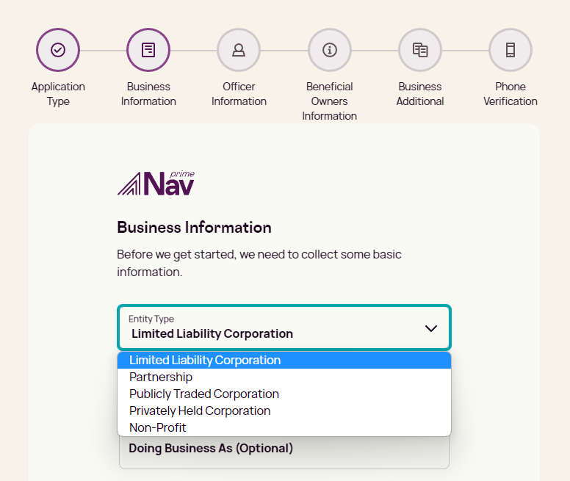Click the Beneficial Owners Information label
This screenshot has height=481, width=570.
[329, 101]
